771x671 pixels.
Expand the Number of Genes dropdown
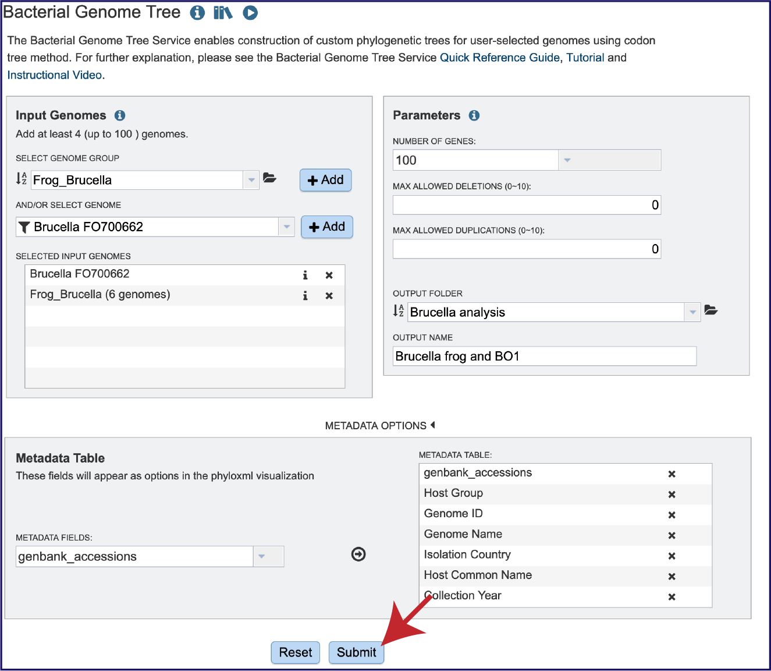567,160
